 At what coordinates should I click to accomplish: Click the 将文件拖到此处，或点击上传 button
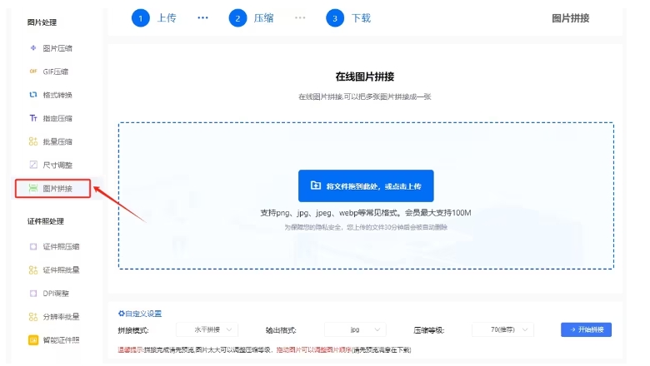click(366, 185)
